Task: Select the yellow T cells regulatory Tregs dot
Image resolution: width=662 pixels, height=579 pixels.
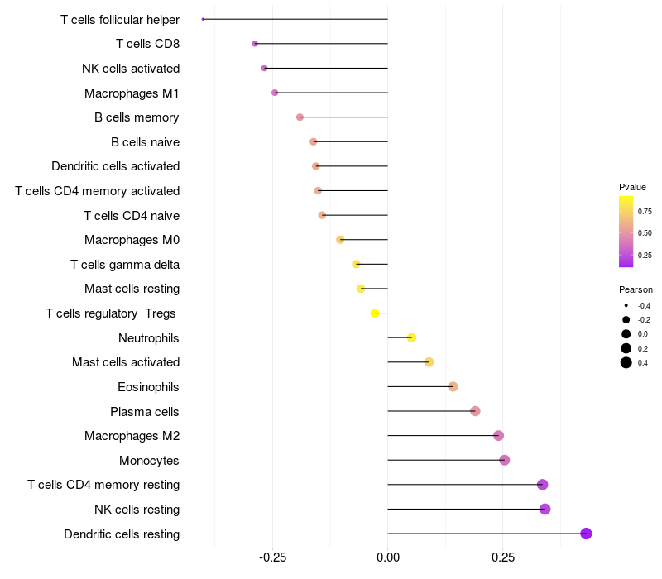Action: coord(375,313)
